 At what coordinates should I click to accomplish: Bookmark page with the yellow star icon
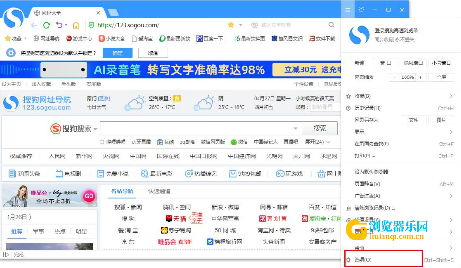[x=231, y=25]
